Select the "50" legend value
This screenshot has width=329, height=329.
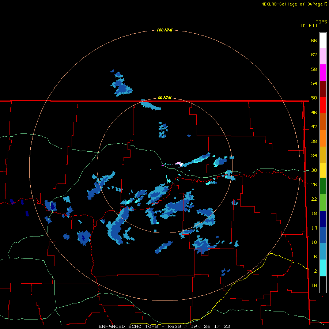click(x=314, y=98)
